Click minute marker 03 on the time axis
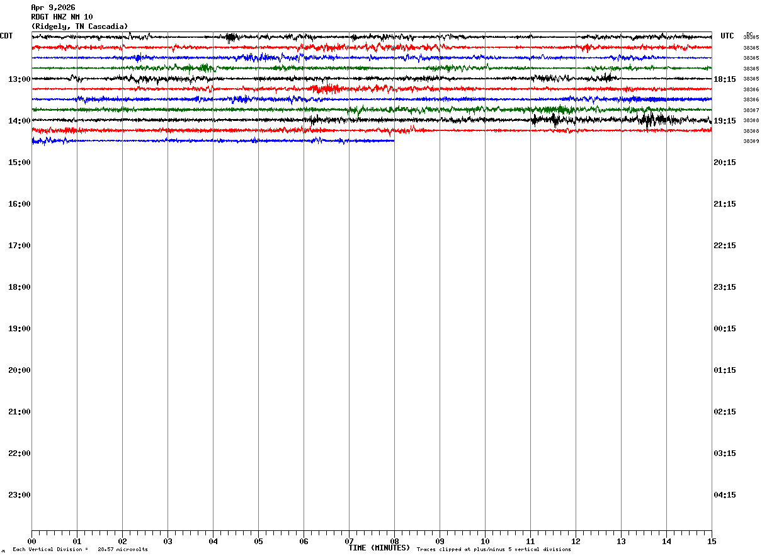The image size is (762, 558). [168, 541]
